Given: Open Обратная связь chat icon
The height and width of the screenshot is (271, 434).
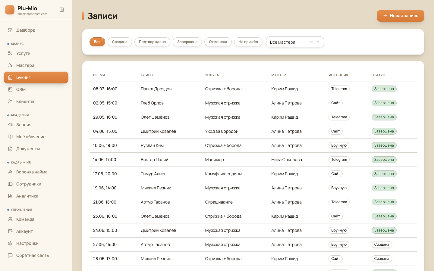Looking at the screenshot, I should 10,255.
